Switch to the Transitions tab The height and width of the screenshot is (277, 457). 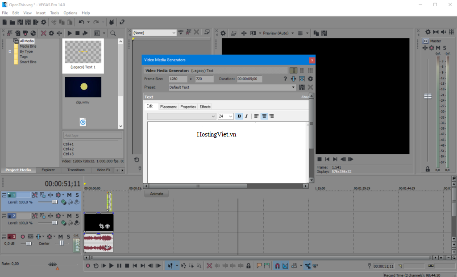coord(76,170)
